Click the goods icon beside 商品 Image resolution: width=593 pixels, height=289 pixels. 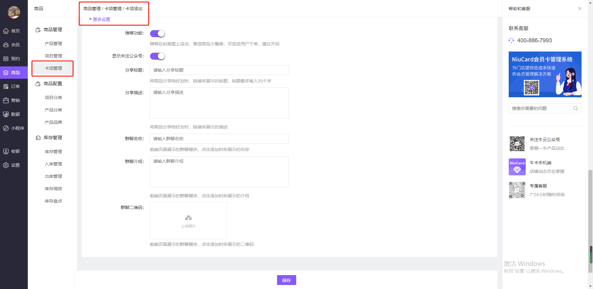coord(6,73)
